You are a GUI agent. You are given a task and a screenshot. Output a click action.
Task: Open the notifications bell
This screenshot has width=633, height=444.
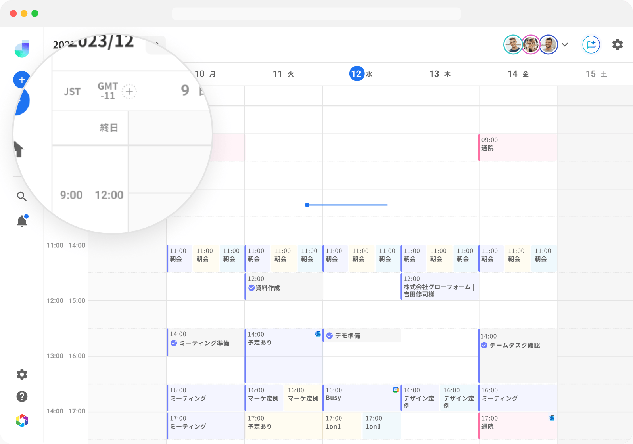click(22, 221)
